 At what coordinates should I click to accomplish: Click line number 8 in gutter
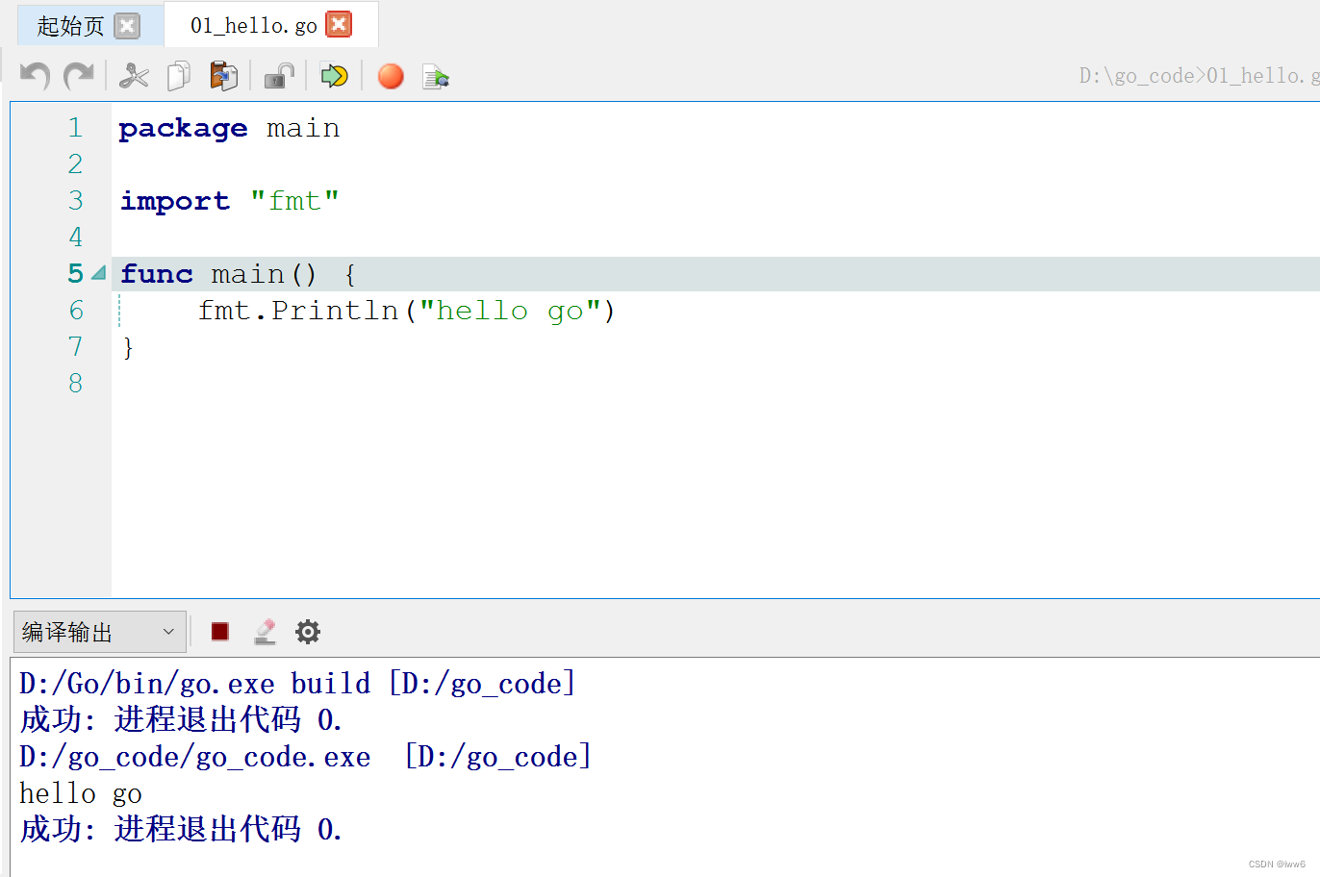coord(75,384)
